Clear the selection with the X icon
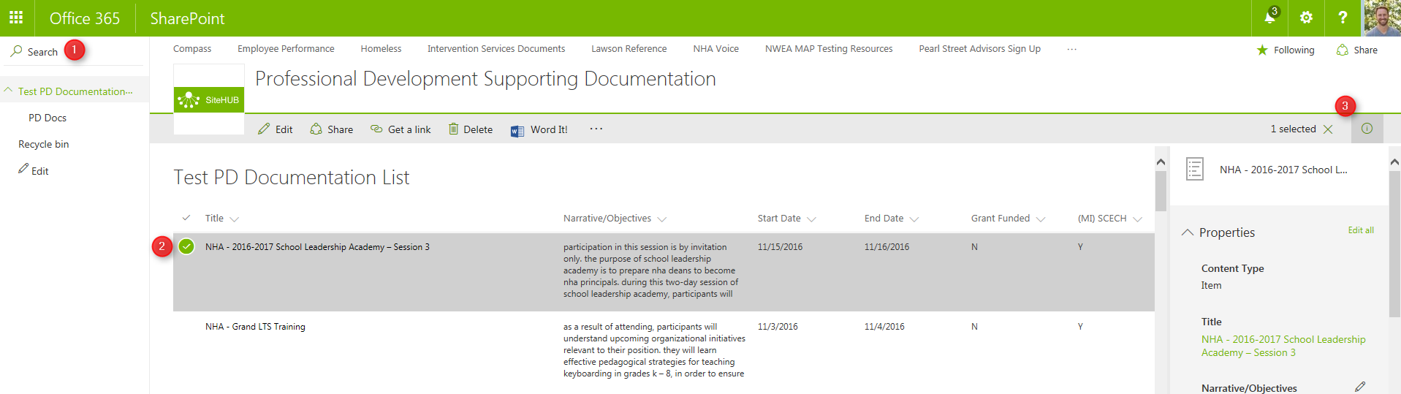 (x=1328, y=129)
